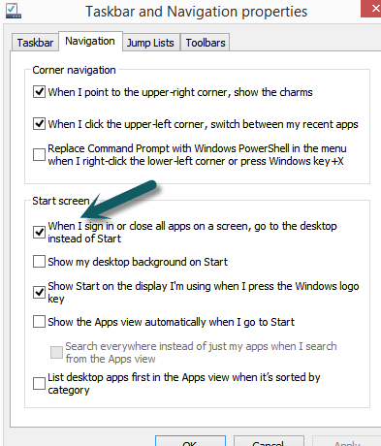Disable showing charms from upper-right corner
This screenshot has width=381, height=446.
tap(39, 92)
